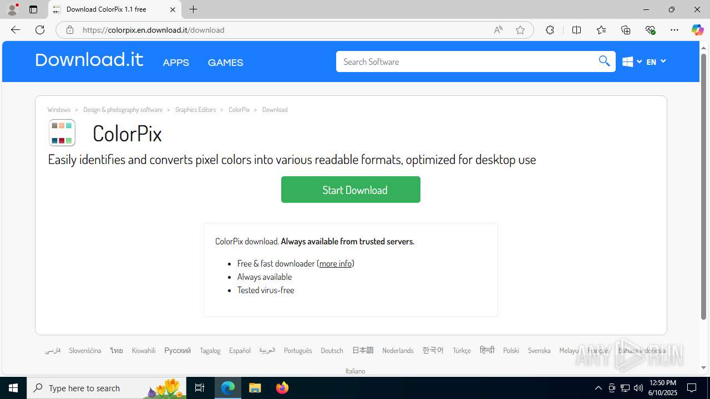Open Browser essentials icon
The height and width of the screenshot is (399, 710).
click(x=650, y=30)
